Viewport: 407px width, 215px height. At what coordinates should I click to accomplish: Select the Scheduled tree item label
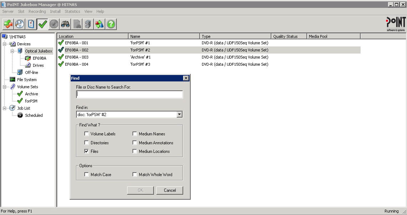[x=34, y=115]
